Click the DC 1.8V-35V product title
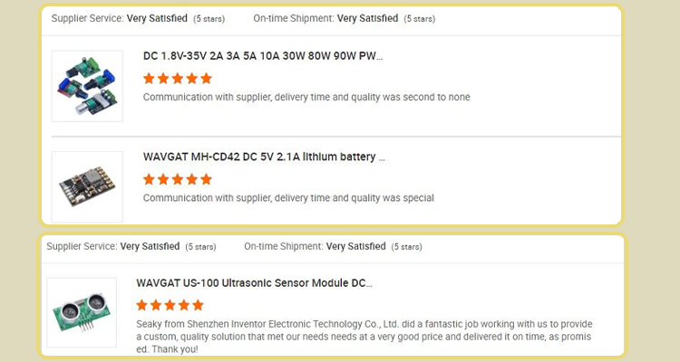This screenshot has width=680, height=362. point(262,56)
